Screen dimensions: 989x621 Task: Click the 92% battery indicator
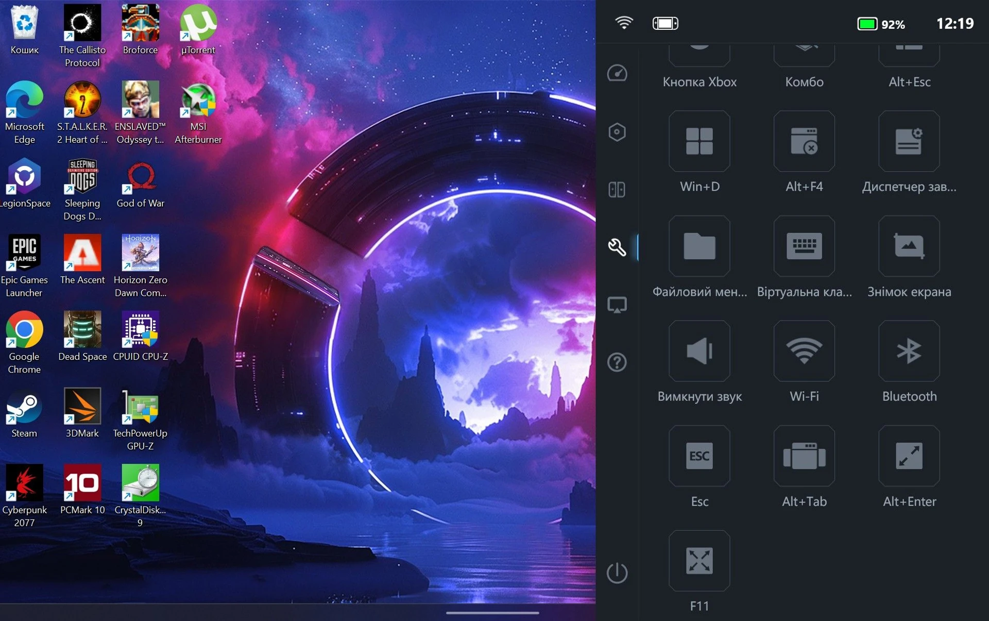pyautogui.click(x=881, y=24)
